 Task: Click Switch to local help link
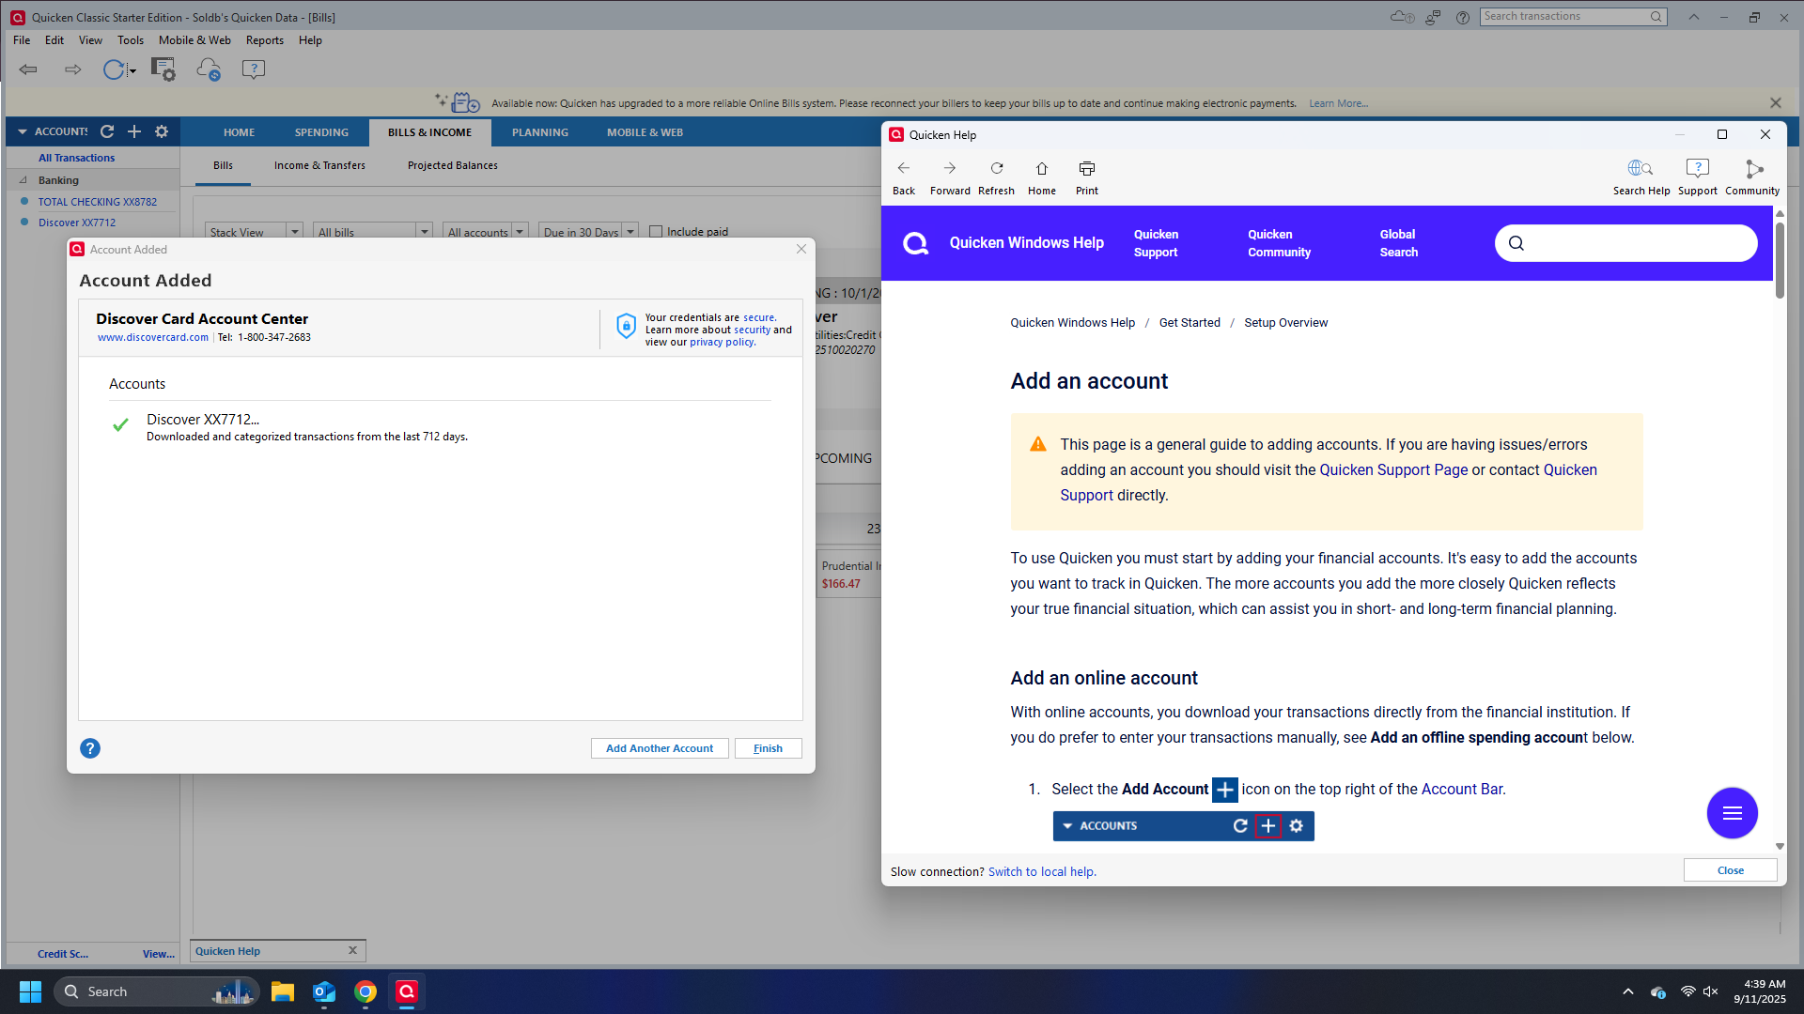(x=1041, y=871)
